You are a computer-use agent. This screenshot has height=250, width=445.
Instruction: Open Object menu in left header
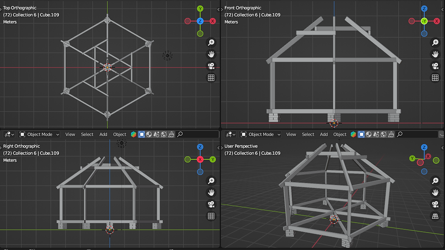[x=119, y=134]
